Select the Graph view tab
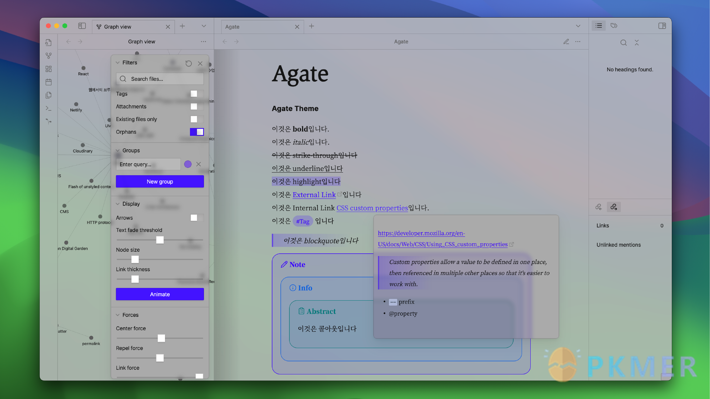The image size is (710, 399). coord(129,26)
